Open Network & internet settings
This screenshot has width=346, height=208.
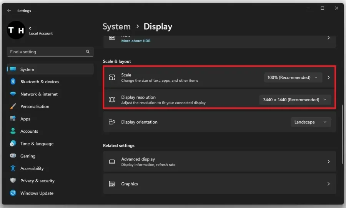point(50,94)
